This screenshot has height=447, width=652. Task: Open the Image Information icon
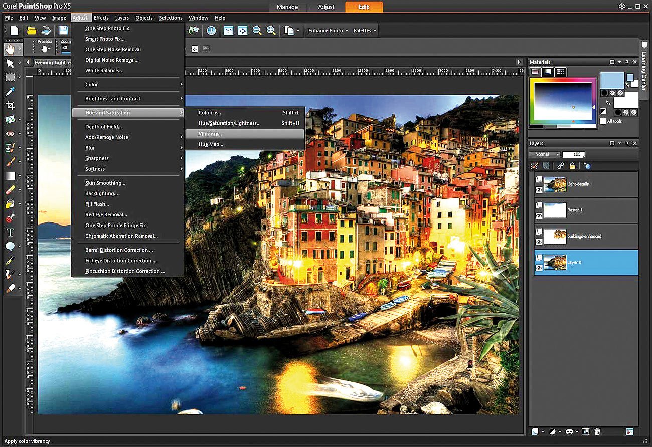[x=211, y=31]
